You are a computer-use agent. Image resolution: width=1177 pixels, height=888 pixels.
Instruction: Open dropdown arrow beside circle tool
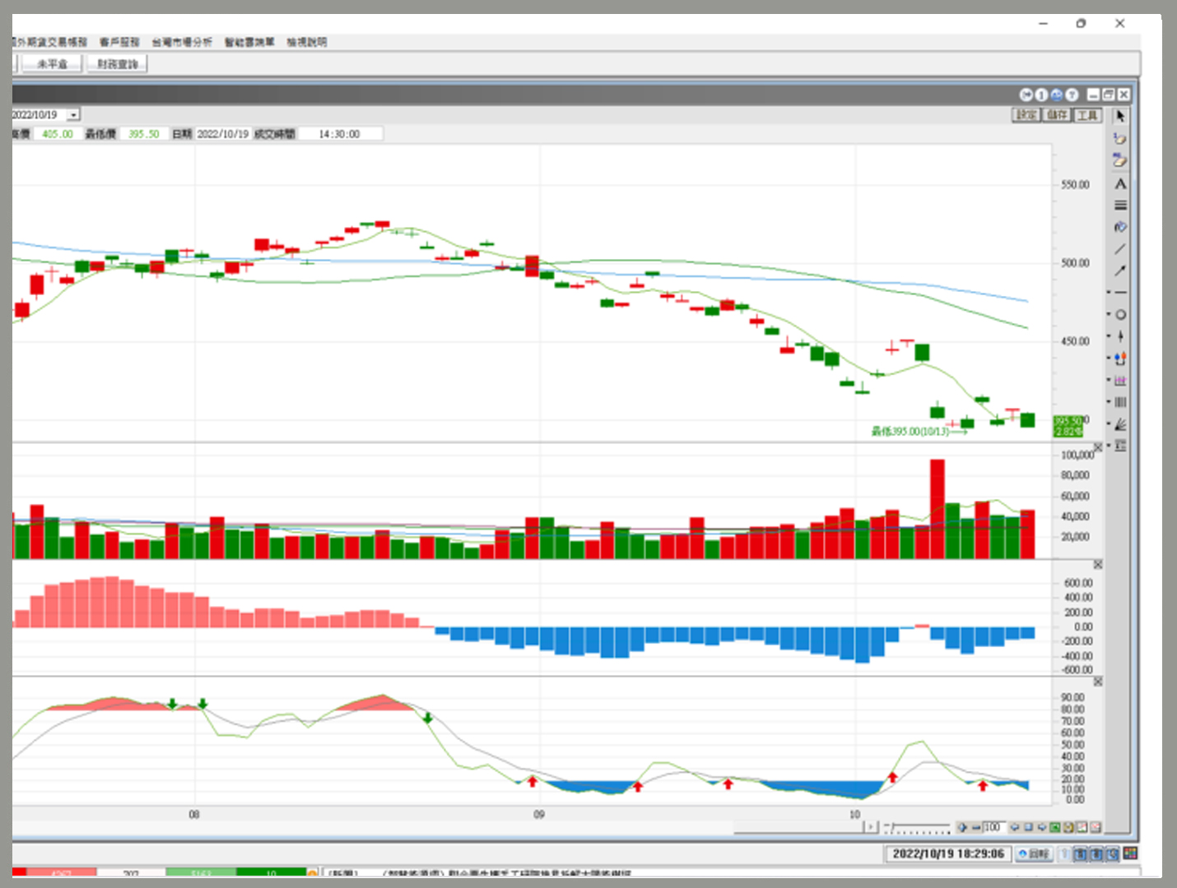(1109, 314)
